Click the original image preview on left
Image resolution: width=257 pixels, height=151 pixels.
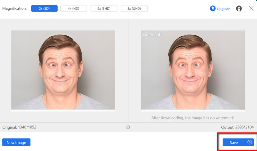pyautogui.click(x=63, y=70)
